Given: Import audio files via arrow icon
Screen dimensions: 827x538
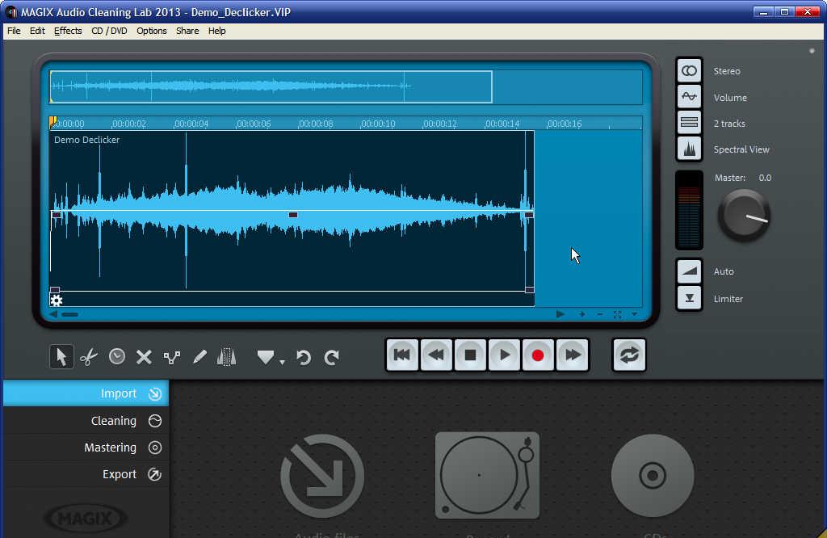Looking at the screenshot, I should [x=322, y=476].
